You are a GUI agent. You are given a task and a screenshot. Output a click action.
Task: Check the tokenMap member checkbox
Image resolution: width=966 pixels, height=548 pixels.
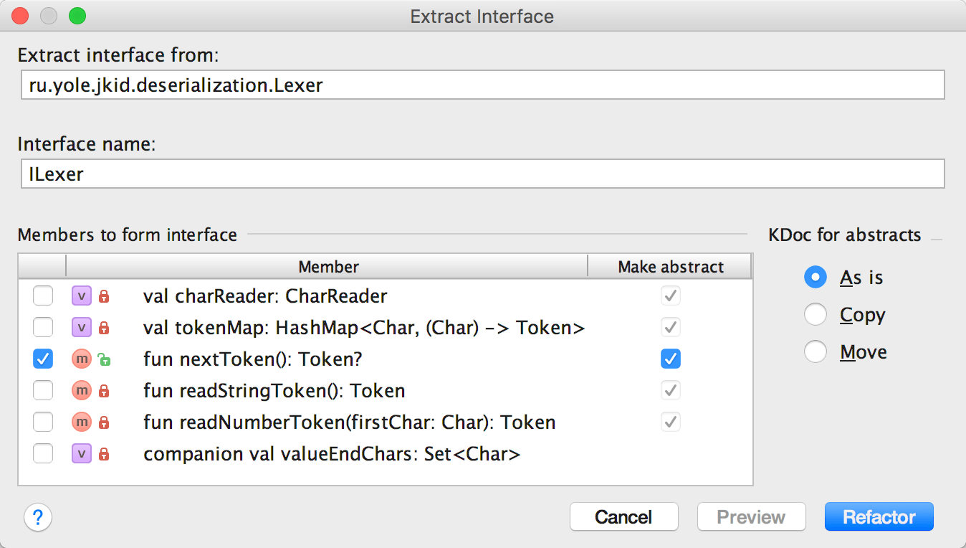point(43,327)
